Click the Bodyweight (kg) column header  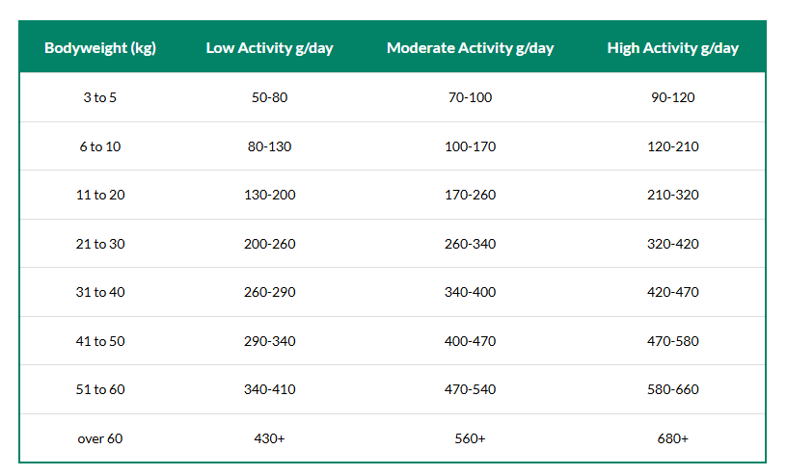tap(100, 48)
